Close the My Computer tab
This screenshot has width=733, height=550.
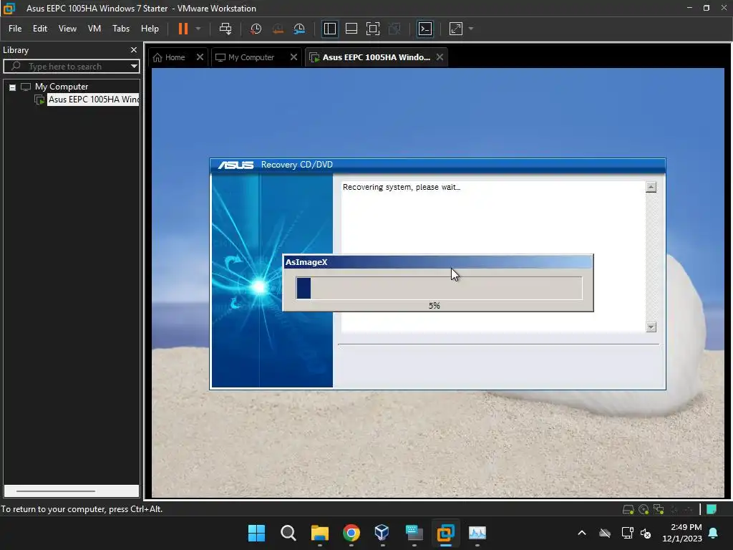point(293,57)
